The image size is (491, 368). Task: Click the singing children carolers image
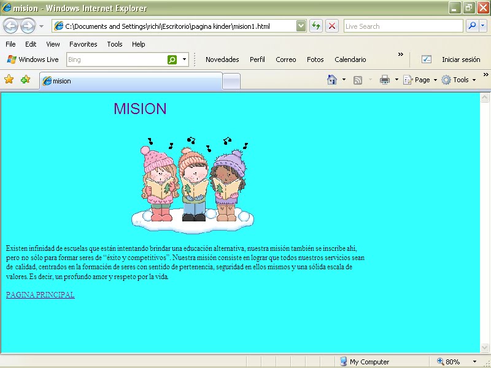tap(193, 186)
